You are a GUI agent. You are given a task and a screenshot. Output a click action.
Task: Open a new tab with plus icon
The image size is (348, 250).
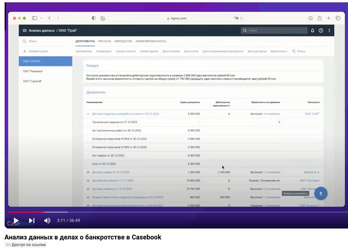328,18
